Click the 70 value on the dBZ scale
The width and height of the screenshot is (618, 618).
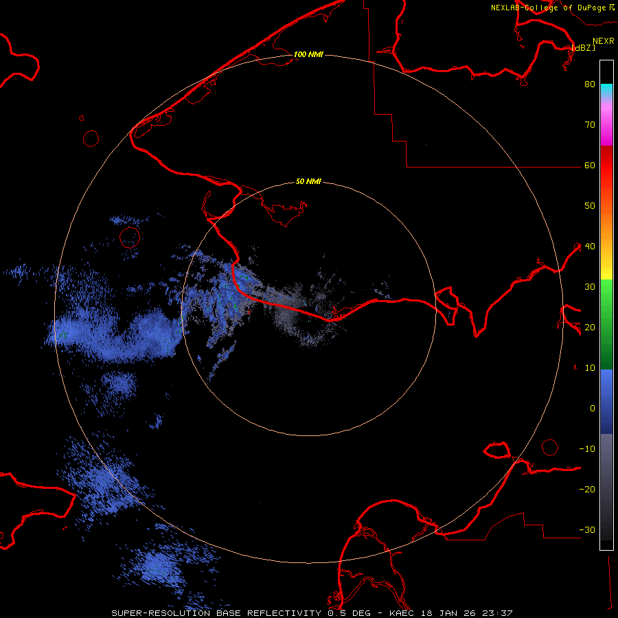click(590, 124)
